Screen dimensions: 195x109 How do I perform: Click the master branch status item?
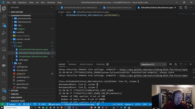12,104
